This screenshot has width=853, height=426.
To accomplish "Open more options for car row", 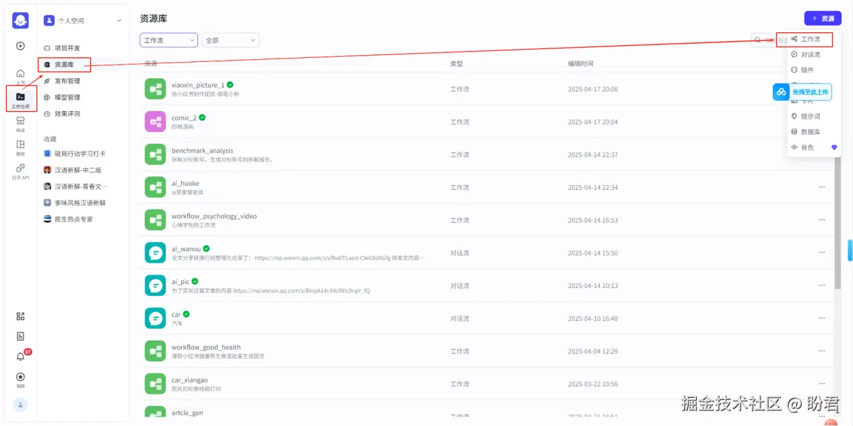I will (x=821, y=318).
